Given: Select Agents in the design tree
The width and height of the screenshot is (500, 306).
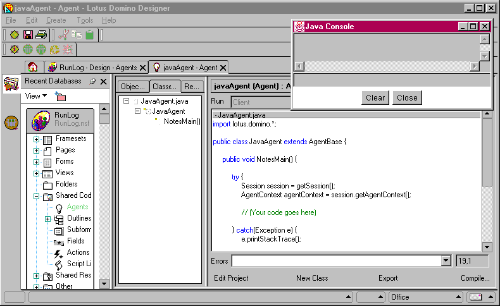Looking at the screenshot, I should pyautogui.click(x=77, y=207).
